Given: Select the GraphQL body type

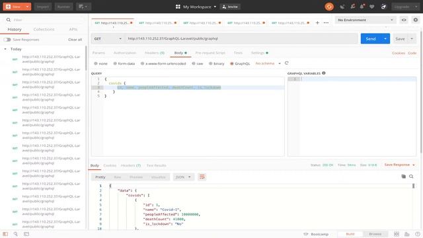Looking at the screenshot, I should (x=232, y=63).
